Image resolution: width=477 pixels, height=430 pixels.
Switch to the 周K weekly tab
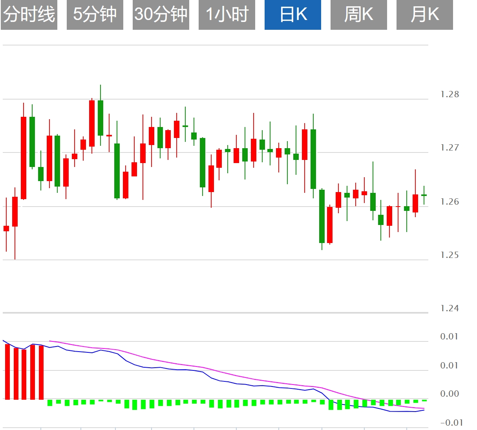pos(359,15)
